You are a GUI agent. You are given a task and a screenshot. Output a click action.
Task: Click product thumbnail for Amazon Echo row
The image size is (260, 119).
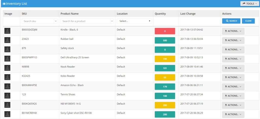pyautogui.click(x=7, y=86)
